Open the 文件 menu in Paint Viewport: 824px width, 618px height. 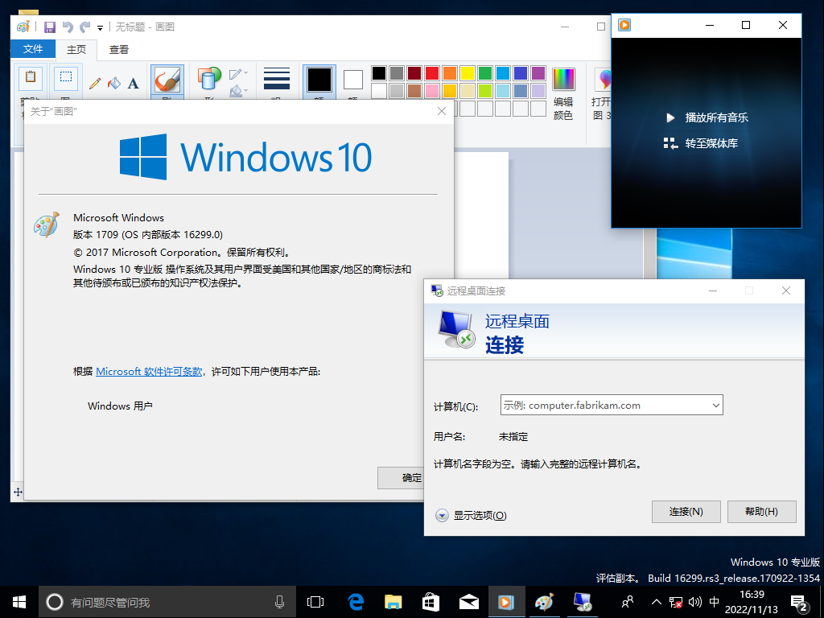click(x=32, y=49)
